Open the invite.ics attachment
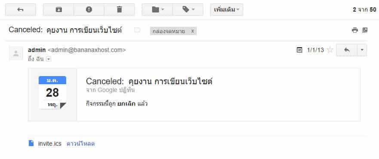Screen dimensions: 379x159 (50, 144)
